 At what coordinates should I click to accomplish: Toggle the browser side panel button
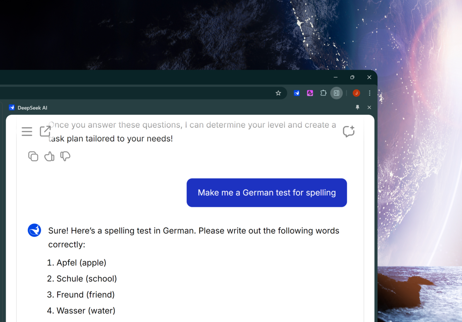point(337,93)
